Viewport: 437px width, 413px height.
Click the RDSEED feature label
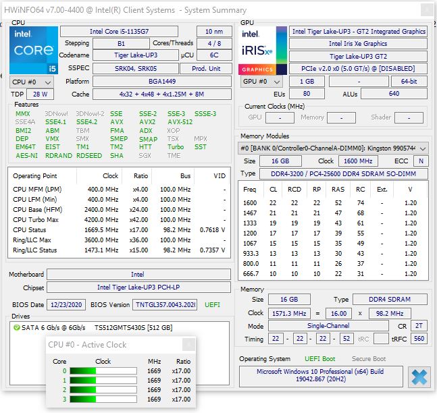click(x=89, y=155)
